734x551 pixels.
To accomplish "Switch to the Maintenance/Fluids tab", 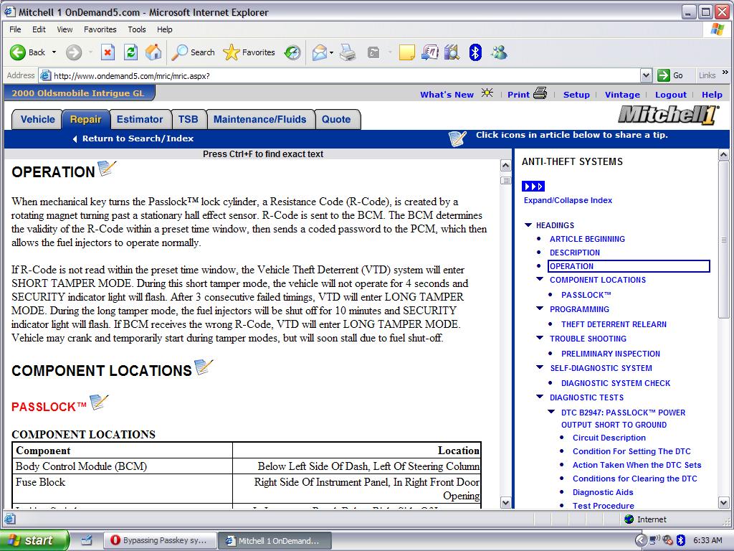I will 259,120.
